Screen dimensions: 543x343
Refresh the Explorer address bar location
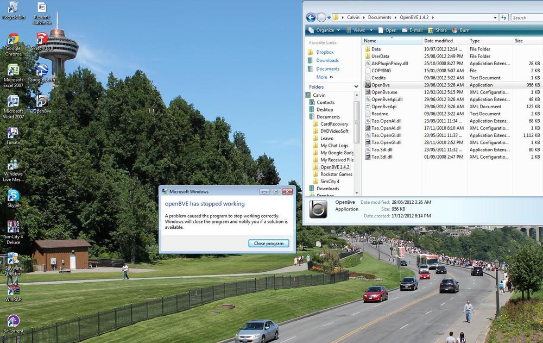pos(503,17)
